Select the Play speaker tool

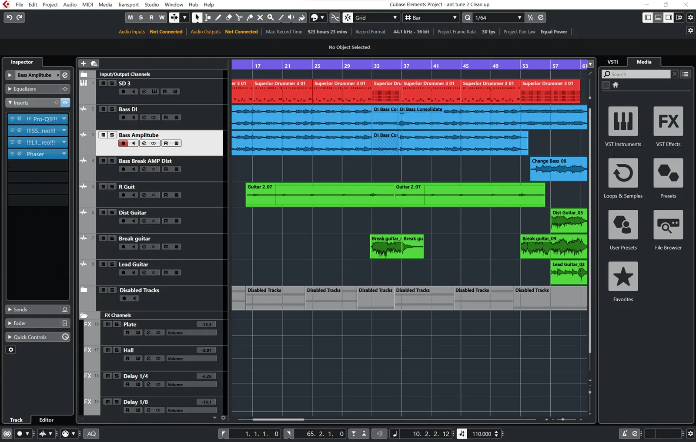291,17
